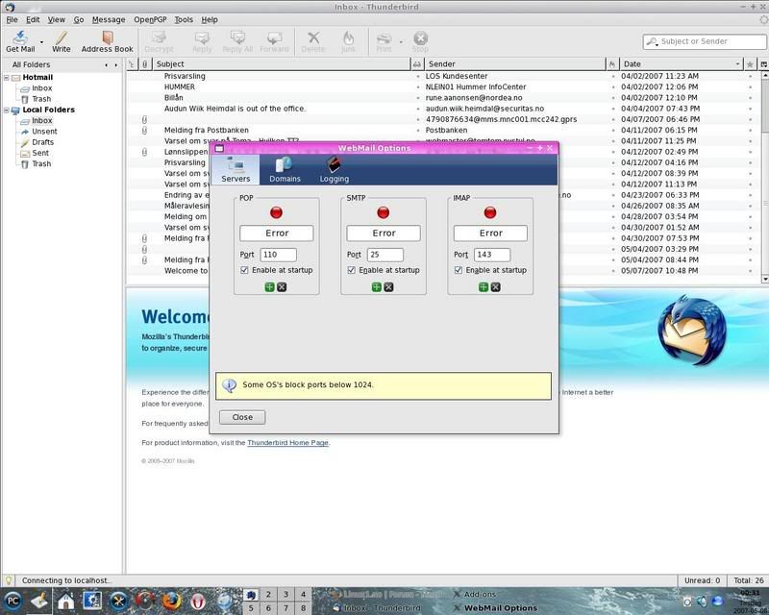The image size is (769, 615).
Task: Click the Delete toolbar icon
Action: point(313,41)
